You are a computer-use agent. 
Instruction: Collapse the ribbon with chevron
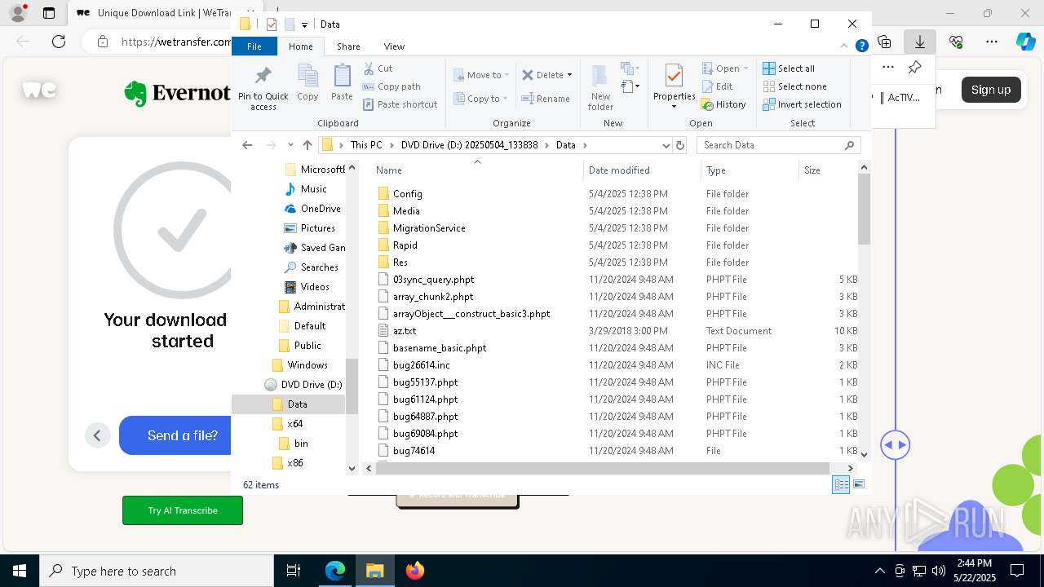point(844,46)
